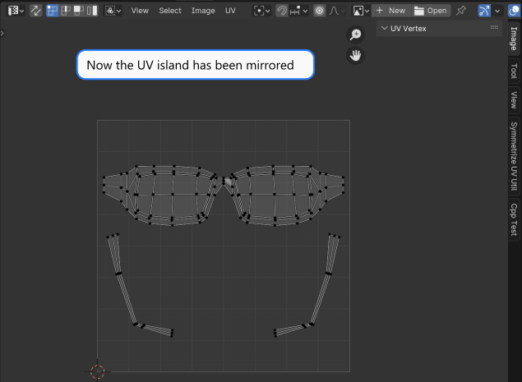Open sticky selection mode dropdown
The image size is (522, 382).
113,11
